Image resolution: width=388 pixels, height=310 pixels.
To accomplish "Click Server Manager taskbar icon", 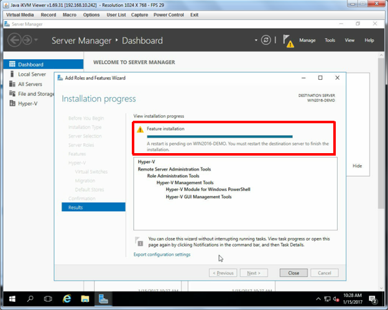I will tap(103, 299).
